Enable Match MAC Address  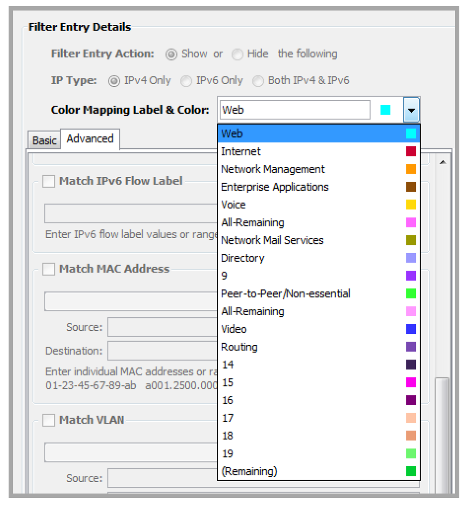[48, 269]
